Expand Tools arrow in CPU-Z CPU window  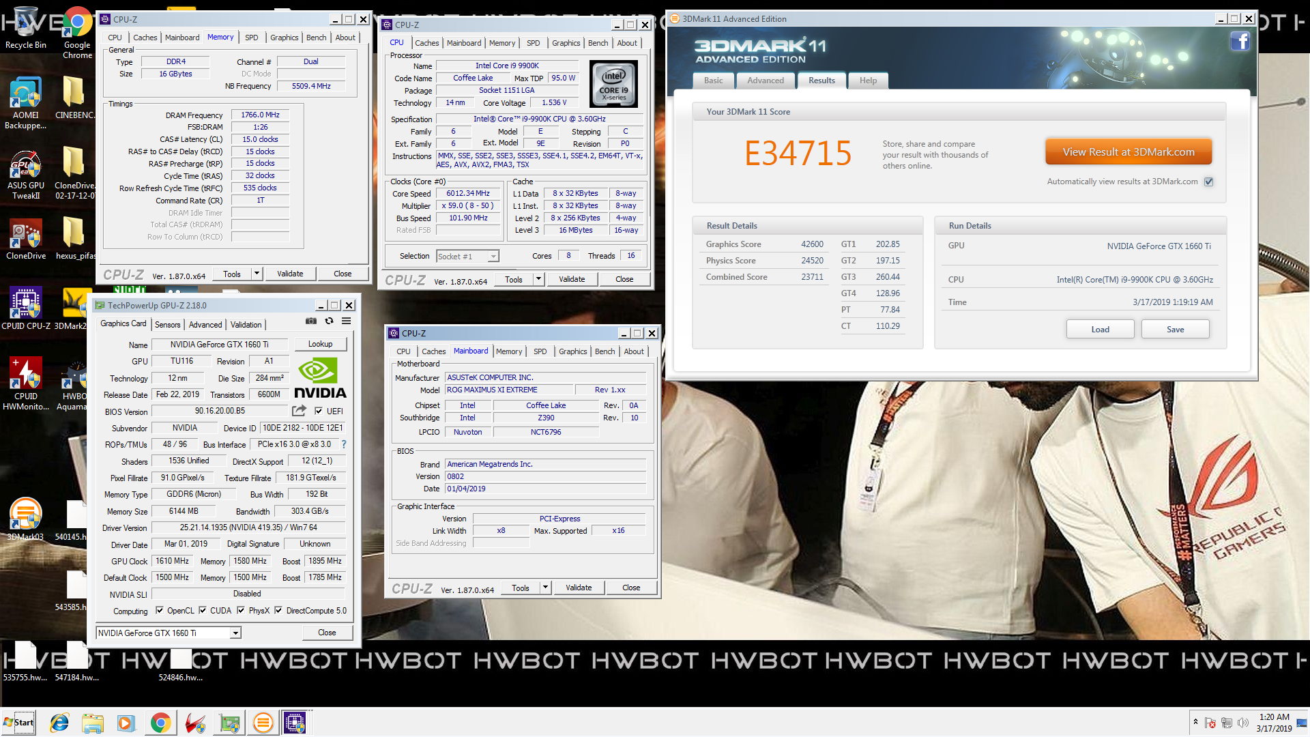tap(538, 279)
